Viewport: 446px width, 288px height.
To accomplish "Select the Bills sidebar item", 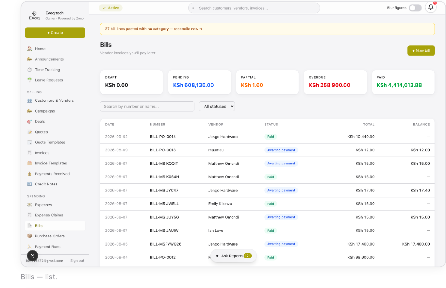I will [x=55, y=226].
